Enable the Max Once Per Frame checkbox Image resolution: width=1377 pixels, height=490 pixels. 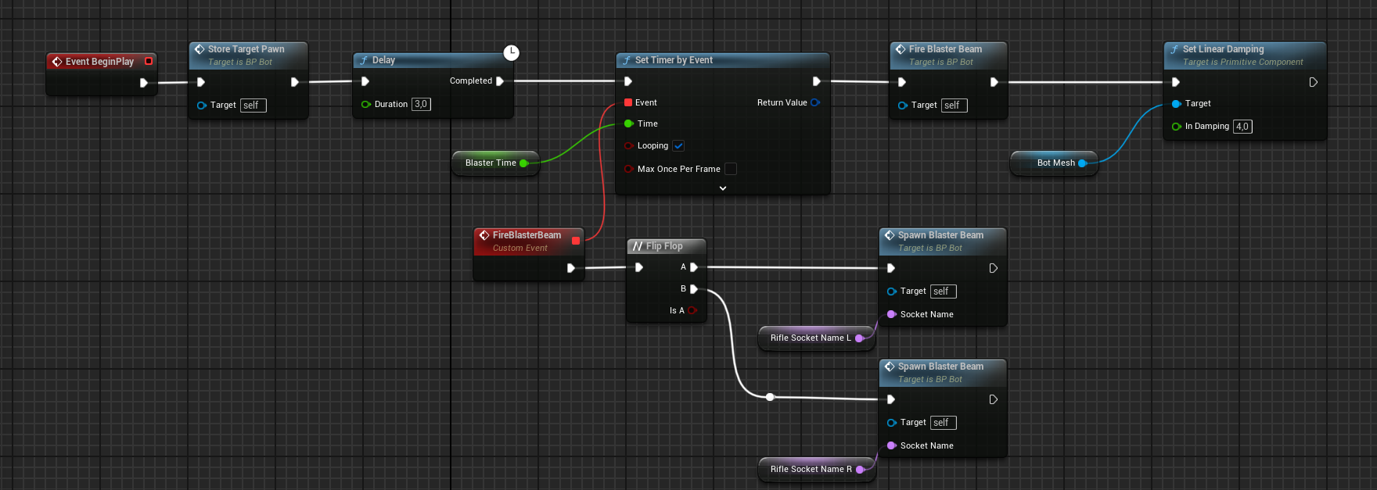click(730, 169)
